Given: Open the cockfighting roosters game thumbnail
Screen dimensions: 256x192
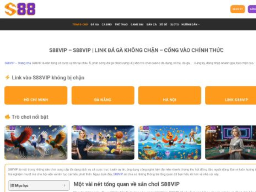Looking at the screenshot, I should [x=36, y=143].
